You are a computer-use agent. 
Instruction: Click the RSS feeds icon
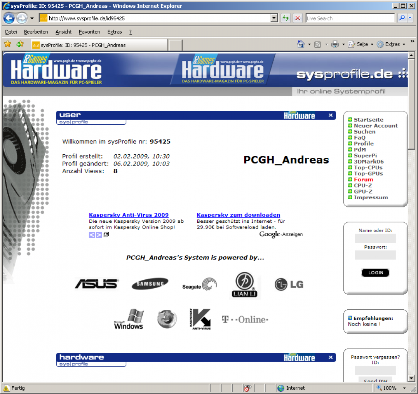tap(317, 45)
